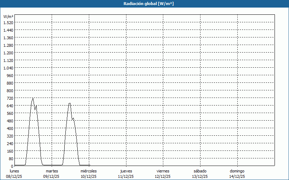Select the 'domingo' day label
This screenshot has height=180, width=289.
click(237, 171)
